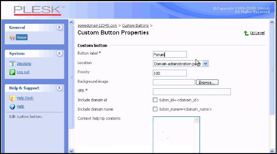
Task: Go to Up Level link
Action: pos(257,33)
